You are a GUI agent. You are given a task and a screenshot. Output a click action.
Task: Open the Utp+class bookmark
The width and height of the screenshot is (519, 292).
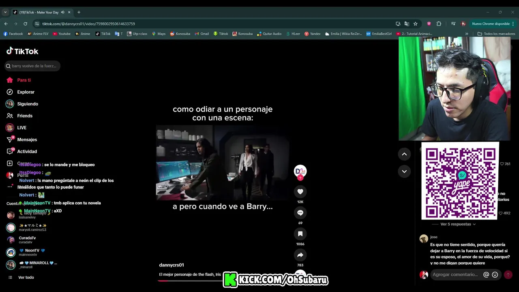[x=137, y=34]
